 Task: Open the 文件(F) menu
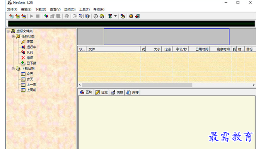tap(12, 9)
